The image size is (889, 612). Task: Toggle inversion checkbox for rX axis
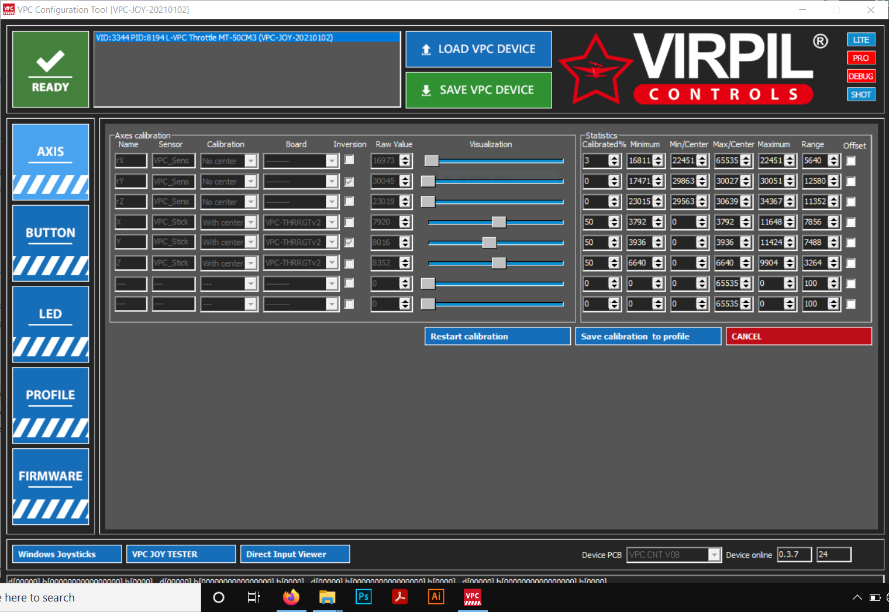click(349, 160)
